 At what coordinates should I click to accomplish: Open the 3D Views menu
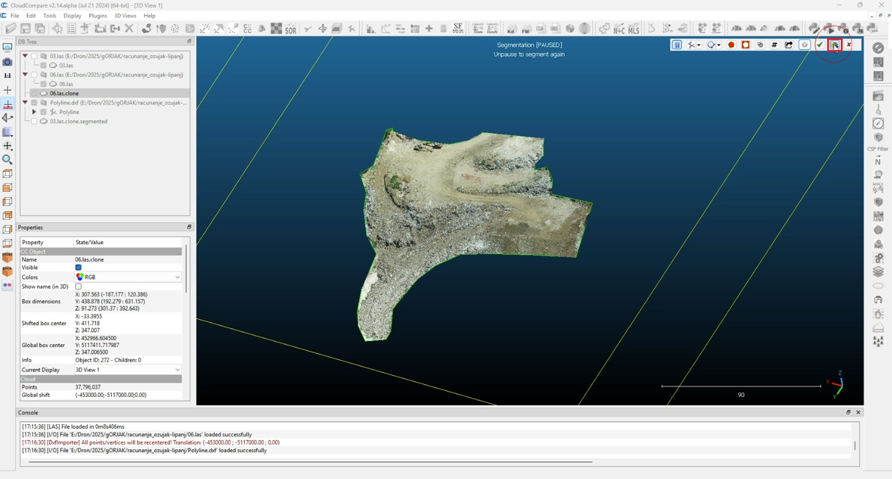click(x=125, y=15)
